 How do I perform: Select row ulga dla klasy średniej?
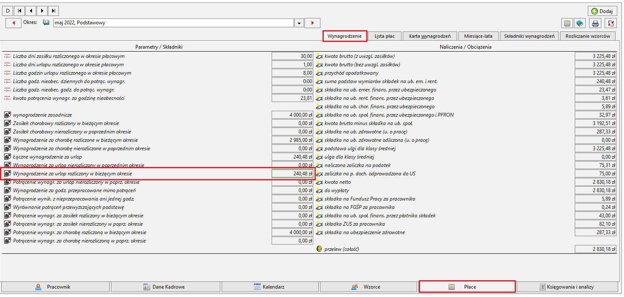click(466, 156)
